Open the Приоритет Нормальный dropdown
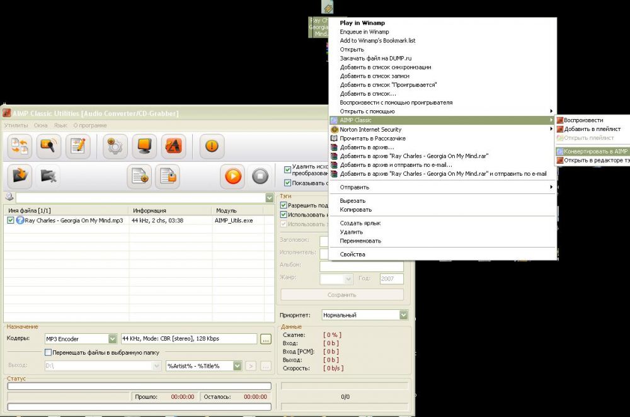 point(404,315)
